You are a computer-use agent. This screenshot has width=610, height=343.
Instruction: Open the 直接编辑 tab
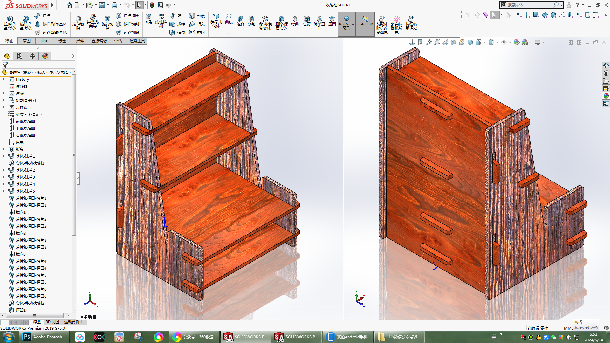click(x=99, y=41)
